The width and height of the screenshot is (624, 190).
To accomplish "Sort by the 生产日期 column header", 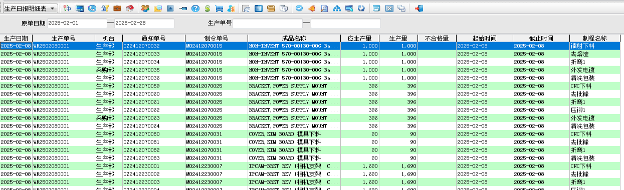I will click(x=16, y=38).
